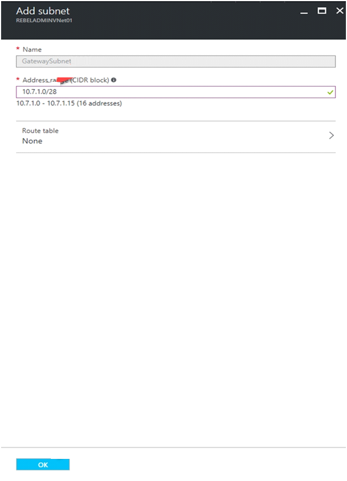Image resolution: width=347 pixels, height=481 pixels.
Task: Click the Name field label
Action: point(32,49)
